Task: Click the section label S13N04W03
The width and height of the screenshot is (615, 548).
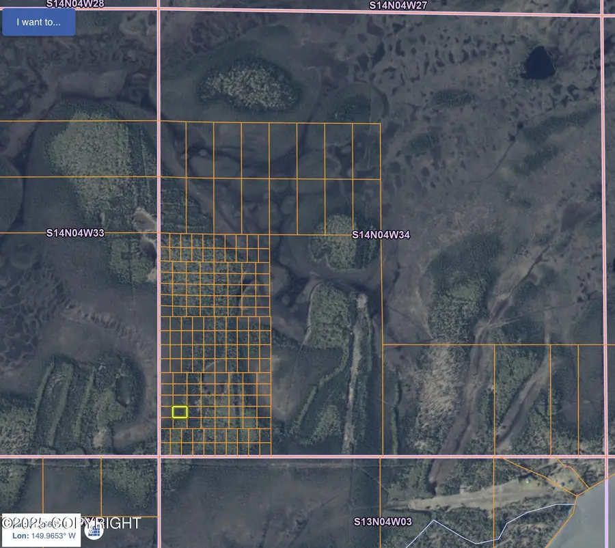Action: 381,521
